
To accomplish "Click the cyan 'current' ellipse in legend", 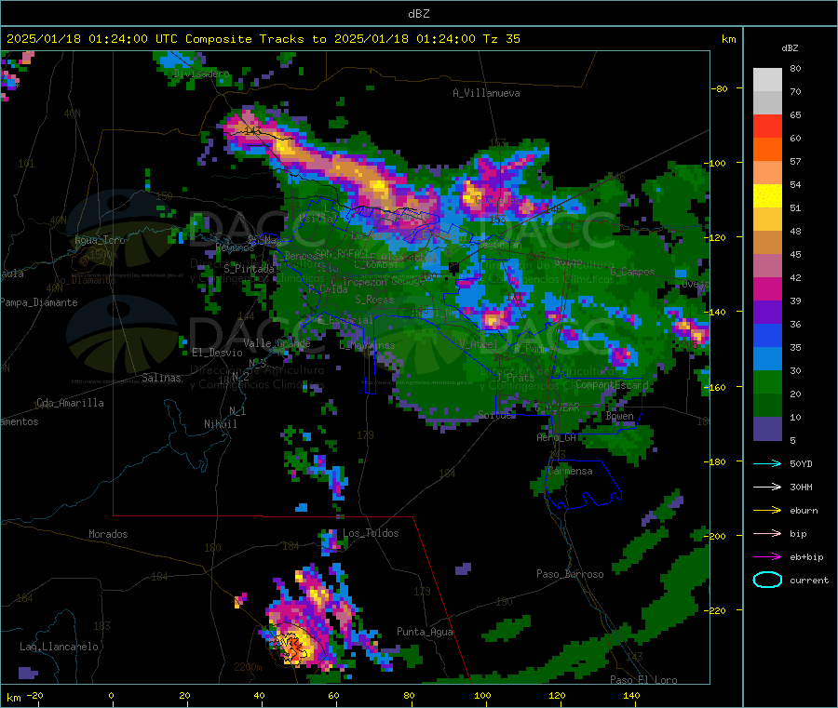I will (767, 580).
